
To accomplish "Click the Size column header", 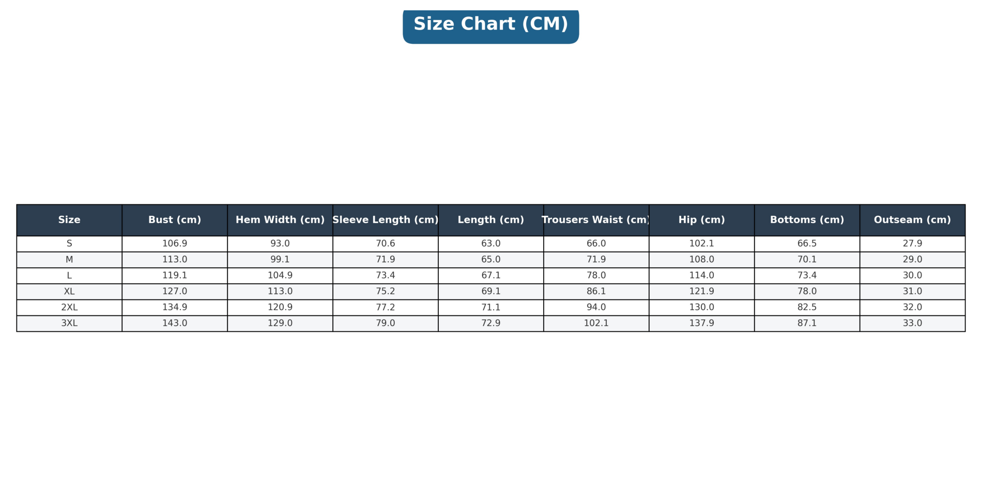I will 69,220.
